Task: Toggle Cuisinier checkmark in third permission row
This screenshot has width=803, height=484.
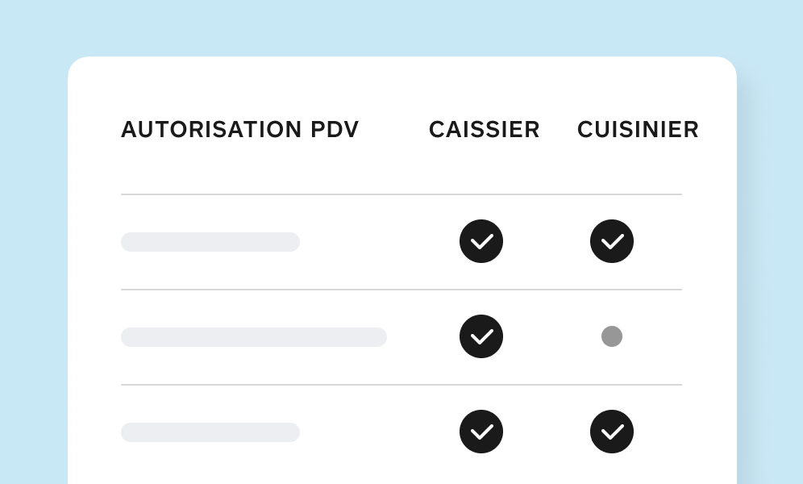Action: click(612, 432)
